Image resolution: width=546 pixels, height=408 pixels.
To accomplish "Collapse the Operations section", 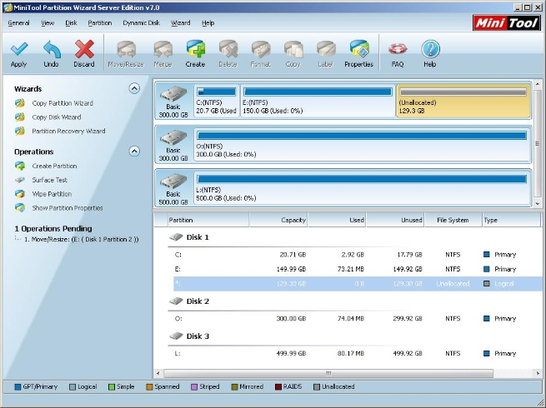I will (x=134, y=151).
